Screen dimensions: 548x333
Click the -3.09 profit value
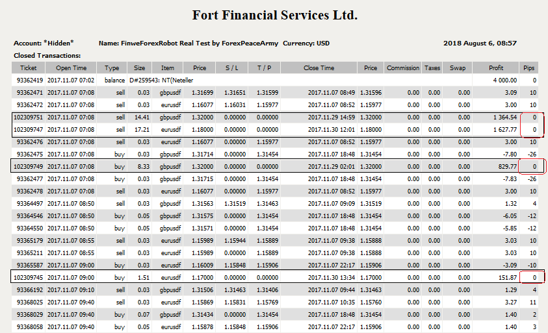pos(510,265)
